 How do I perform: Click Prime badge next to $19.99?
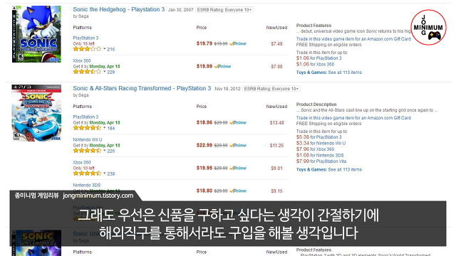click(x=223, y=66)
